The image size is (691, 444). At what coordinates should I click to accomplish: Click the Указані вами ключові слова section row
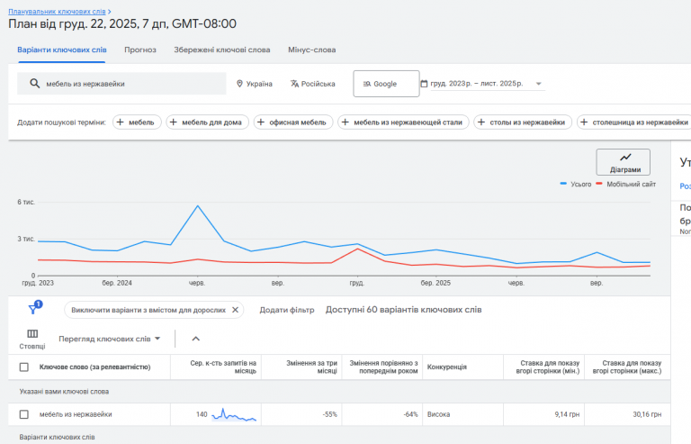[339, 392]
